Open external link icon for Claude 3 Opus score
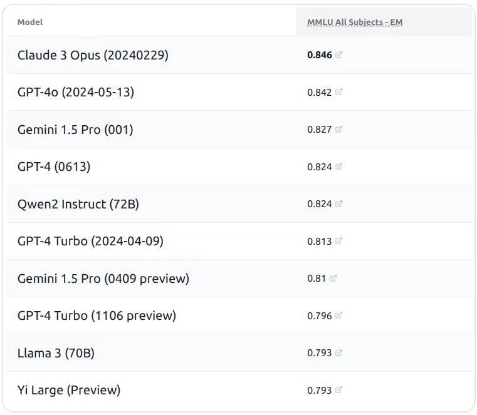 (x=339, y=55)
